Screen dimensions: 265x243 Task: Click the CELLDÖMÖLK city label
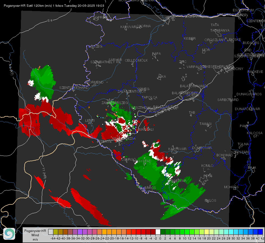(x=136, y=60)
